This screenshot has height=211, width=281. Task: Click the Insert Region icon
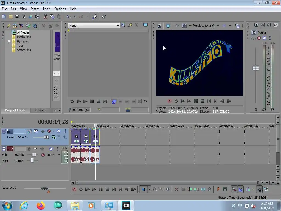tap(225, 189)
